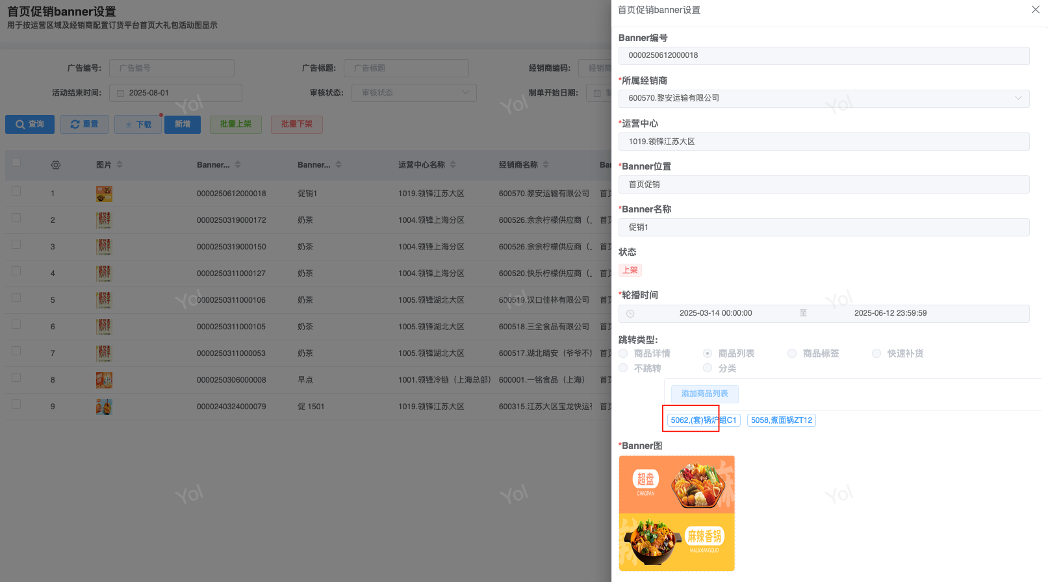1048x582 pixels.
Task: Choose the 商品列表 radio option
Action: tap(708, 353)
